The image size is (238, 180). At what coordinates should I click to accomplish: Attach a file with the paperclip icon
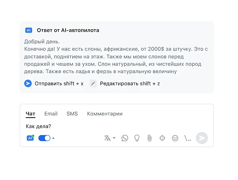149,138
